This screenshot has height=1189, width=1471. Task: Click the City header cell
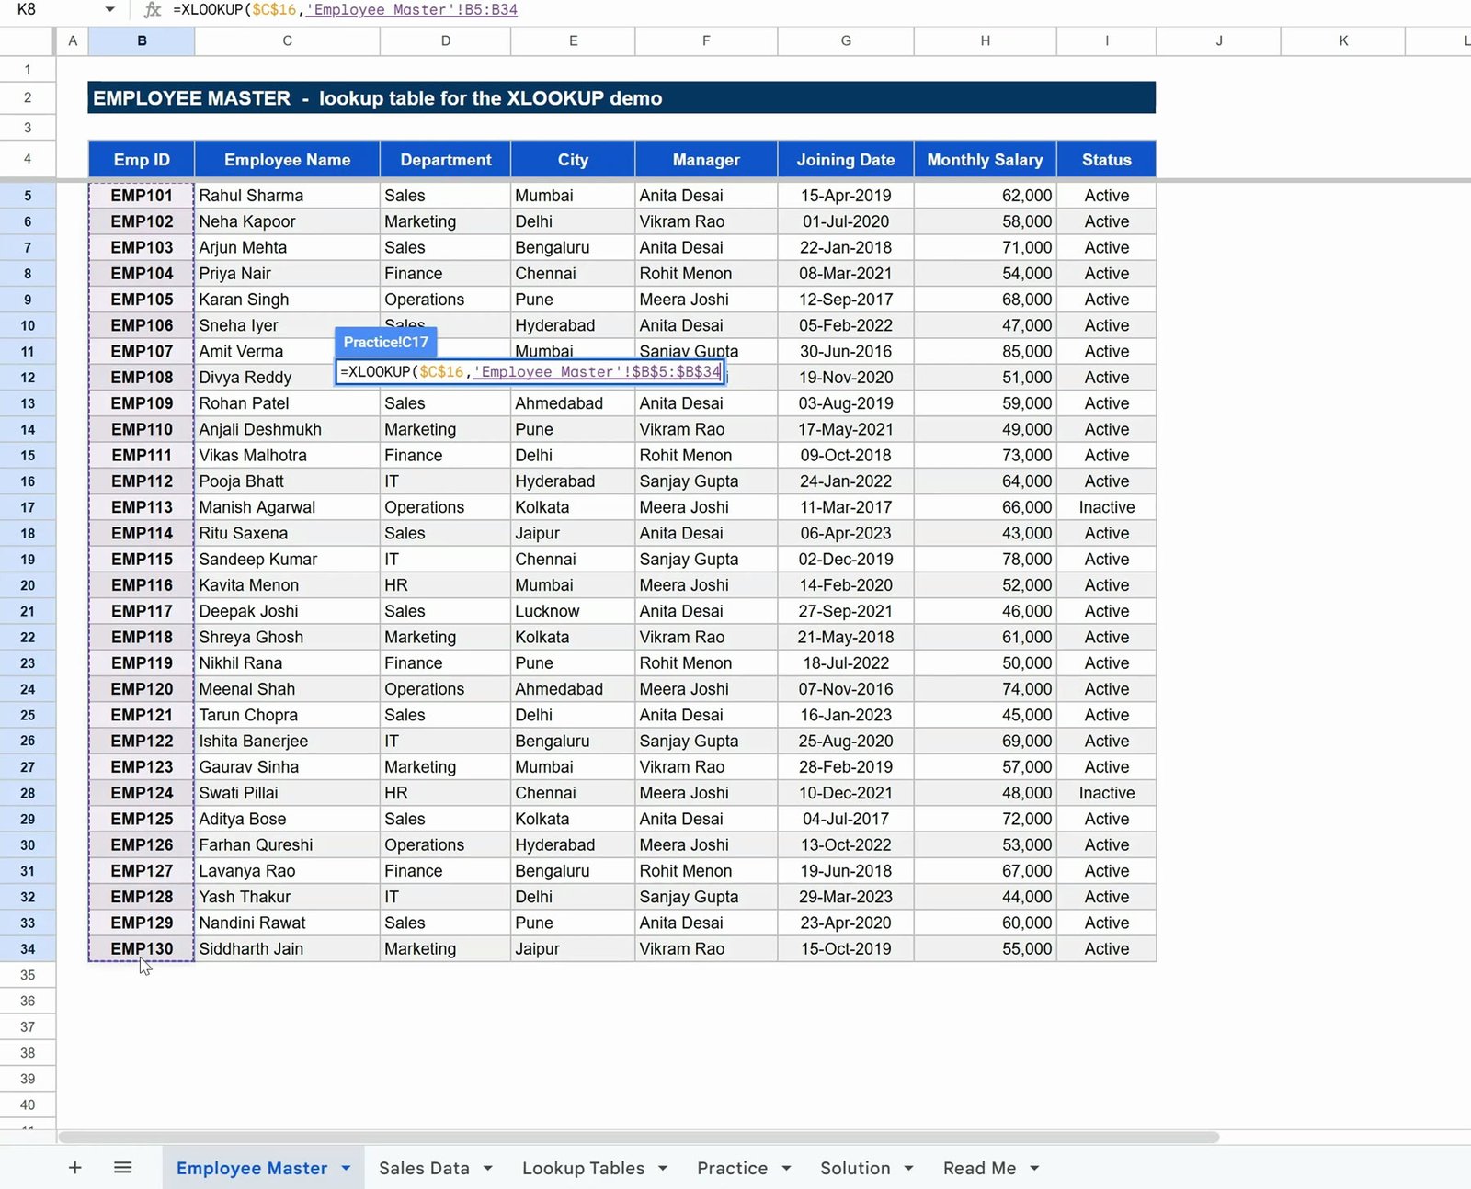point(573,160)
